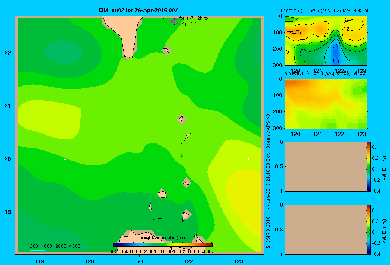Image resolution: width=390 pixels, height=265 pixels.
Task: Click the s section title text
Action: (x=325, y=73)
